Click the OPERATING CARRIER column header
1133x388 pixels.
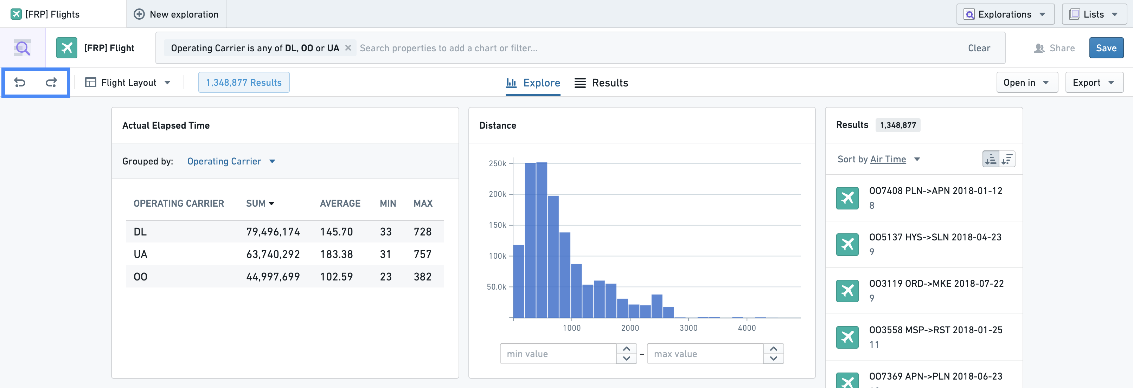[x=179, y=203]
